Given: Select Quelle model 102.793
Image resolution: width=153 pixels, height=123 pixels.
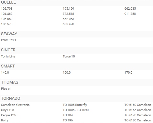Looking at the screenshot, I should click(7, 9).
